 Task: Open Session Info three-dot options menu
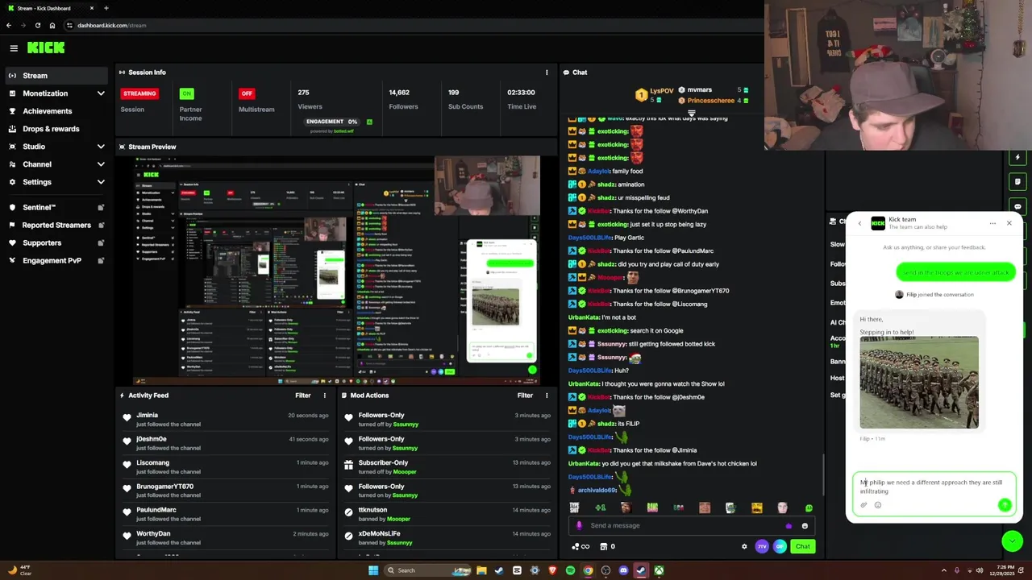click(x=547, y=72)
